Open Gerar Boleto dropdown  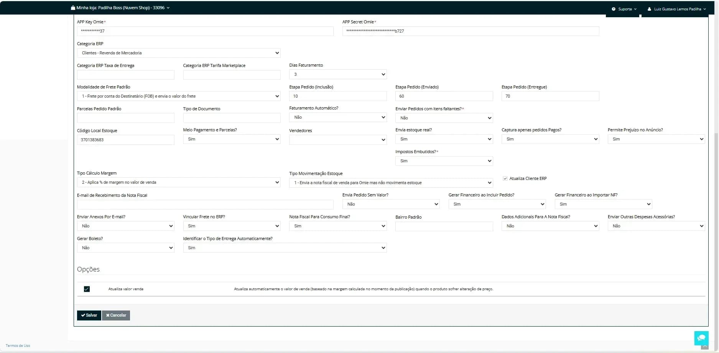(125, 248)
